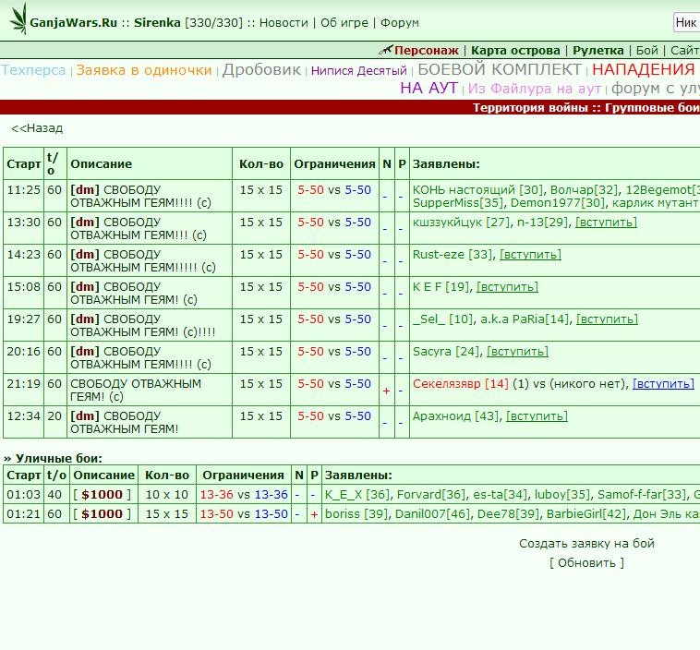This screenshot has height=650, width=700.
Task: Click the 10 x 10 count cell
Action: (167, 495)
